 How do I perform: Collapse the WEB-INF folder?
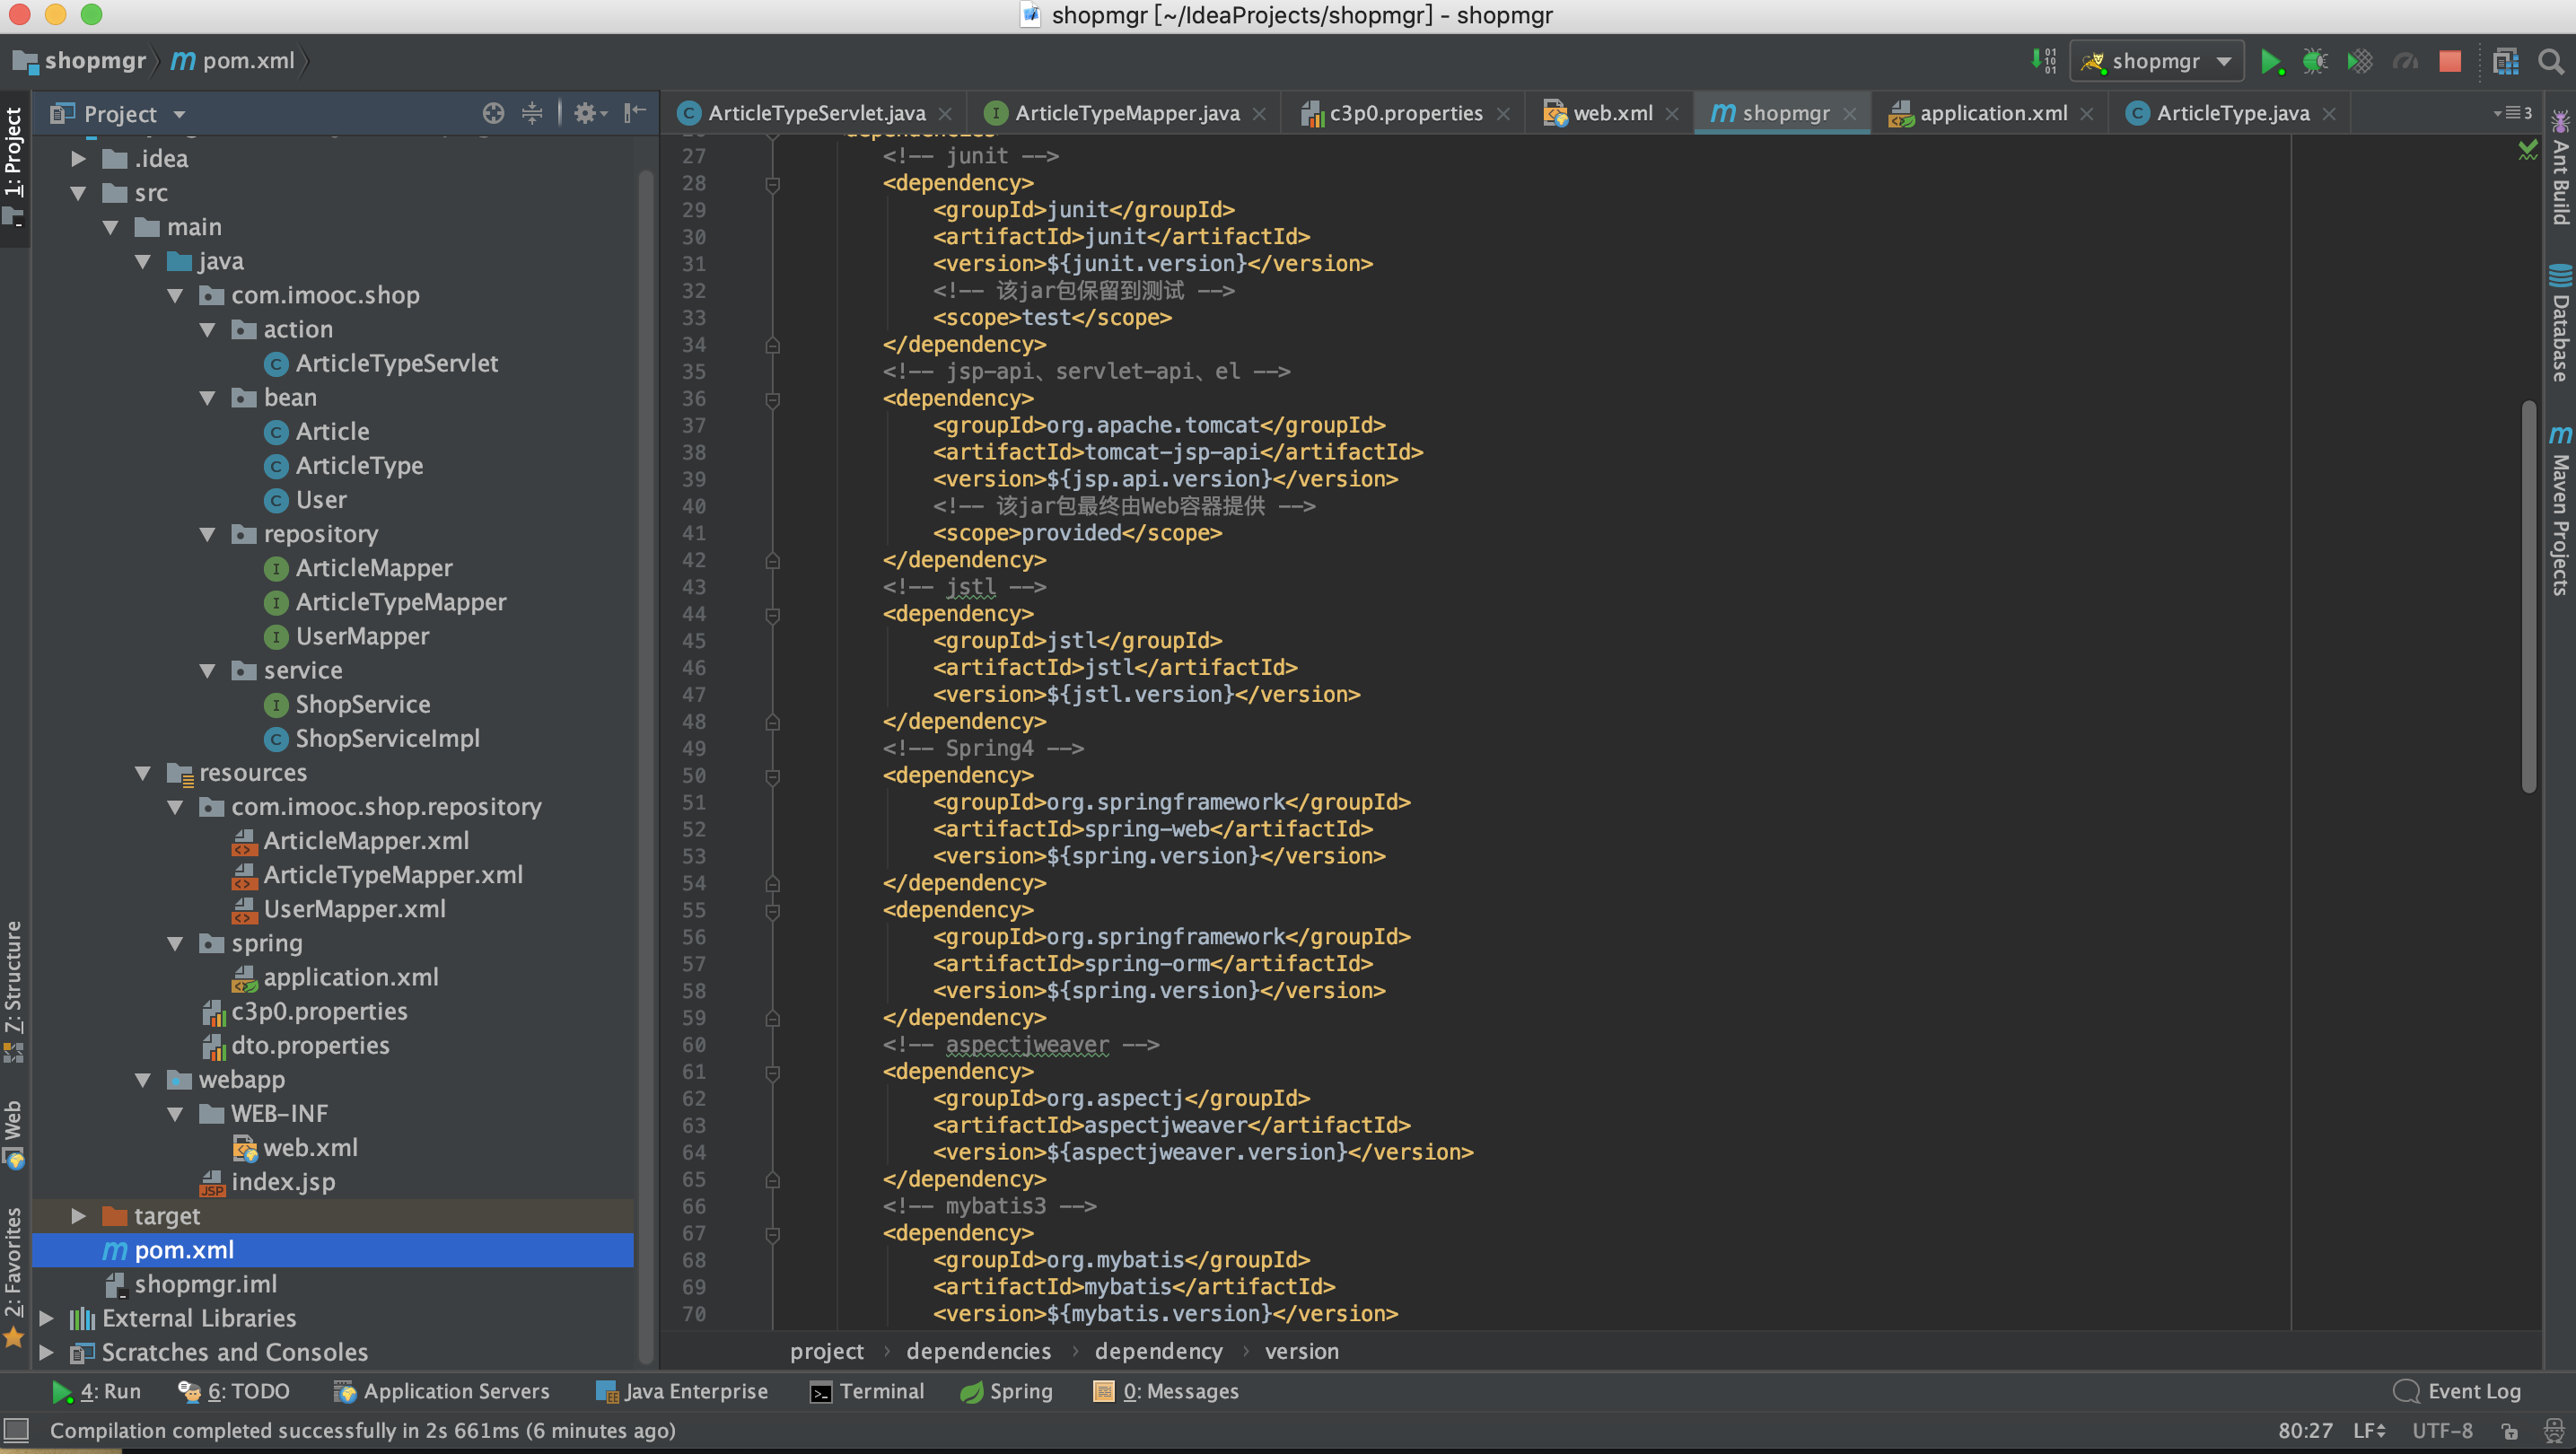click(175, 1114)
